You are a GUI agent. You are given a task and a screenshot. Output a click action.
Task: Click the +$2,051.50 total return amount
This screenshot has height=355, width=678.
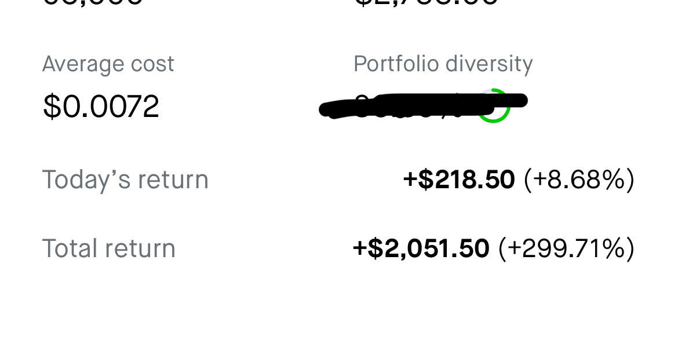(421, 249)
